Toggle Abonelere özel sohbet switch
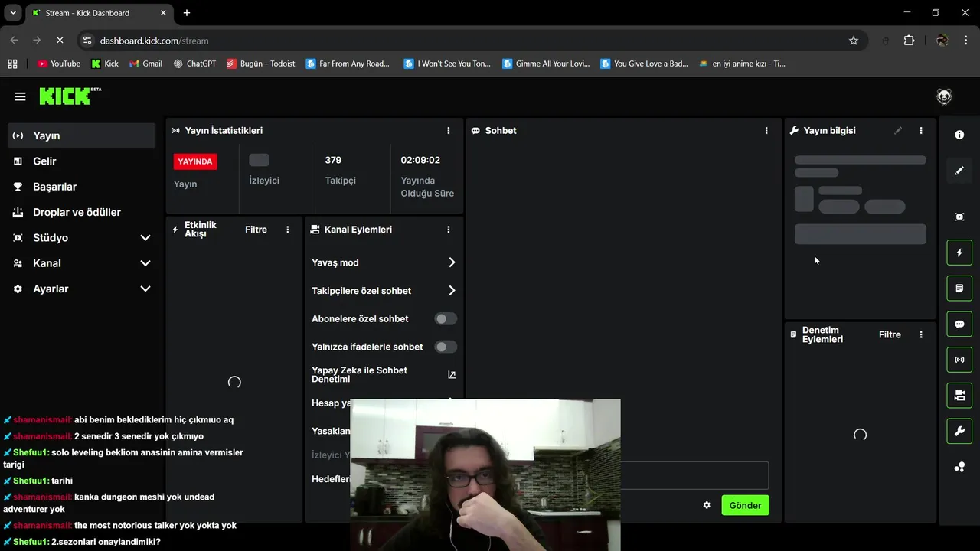This screenshot has width=980, height=551. [446, 318]
